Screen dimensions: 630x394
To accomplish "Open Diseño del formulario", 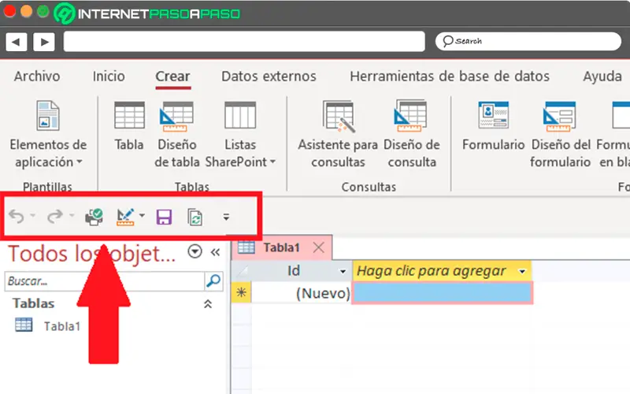I will tap(560, 135).
